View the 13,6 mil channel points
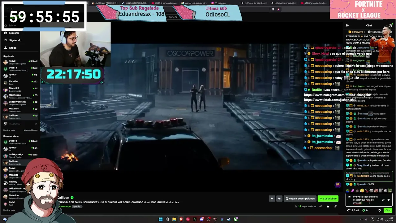This screenshot has height=223, width=396. (x=353, y=210)
